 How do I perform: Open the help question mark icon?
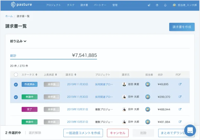click(x=157, y=5)
